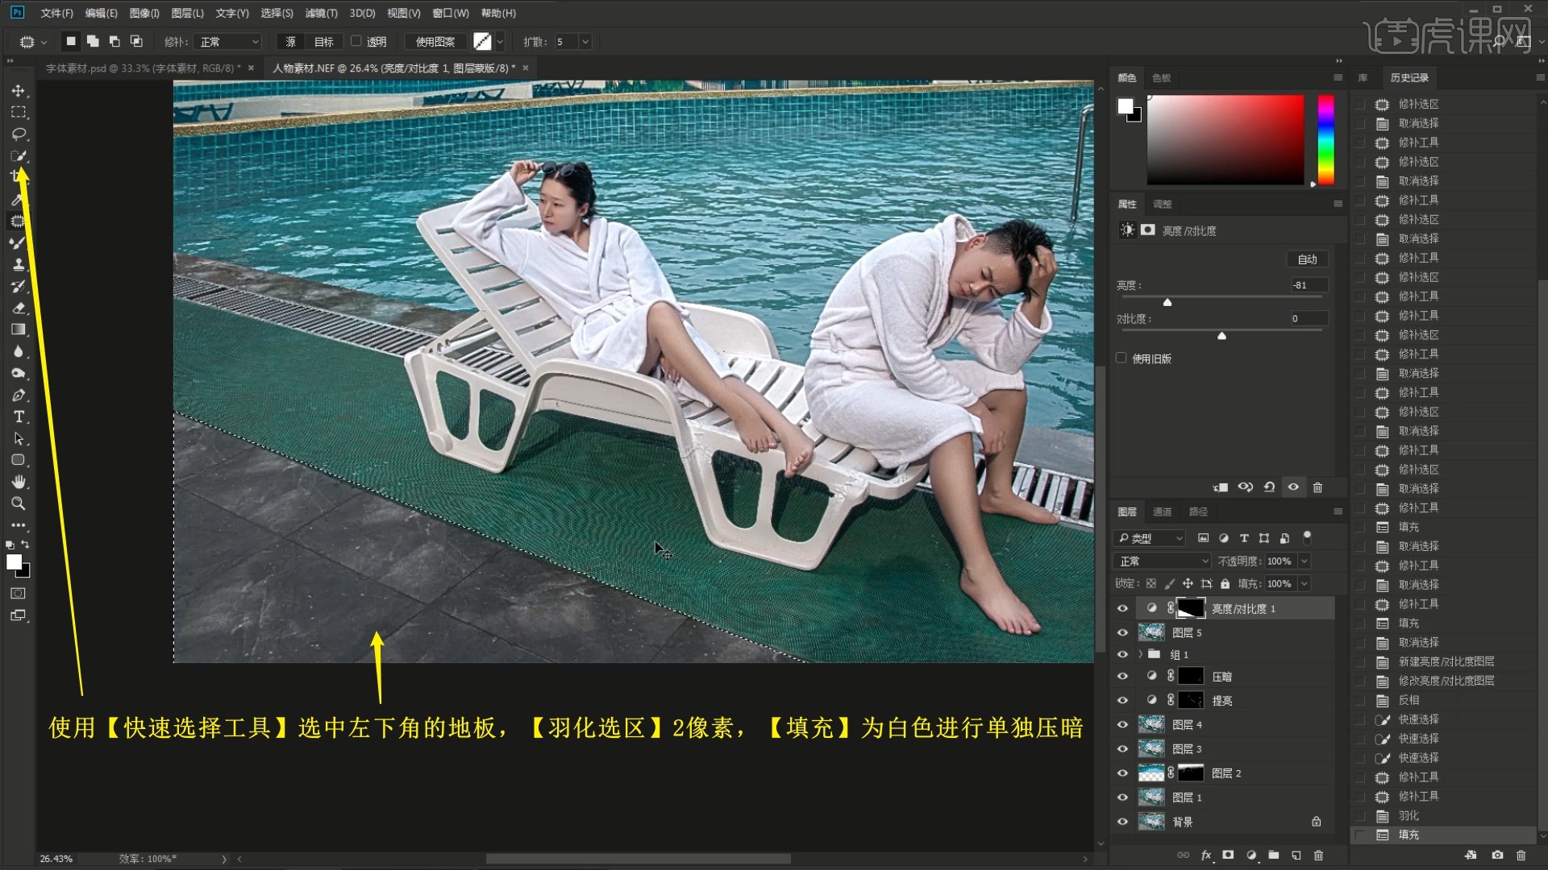Expand the 组 1 layer group
Viewport: 1548px width, 870px height.
point(1140,654)
